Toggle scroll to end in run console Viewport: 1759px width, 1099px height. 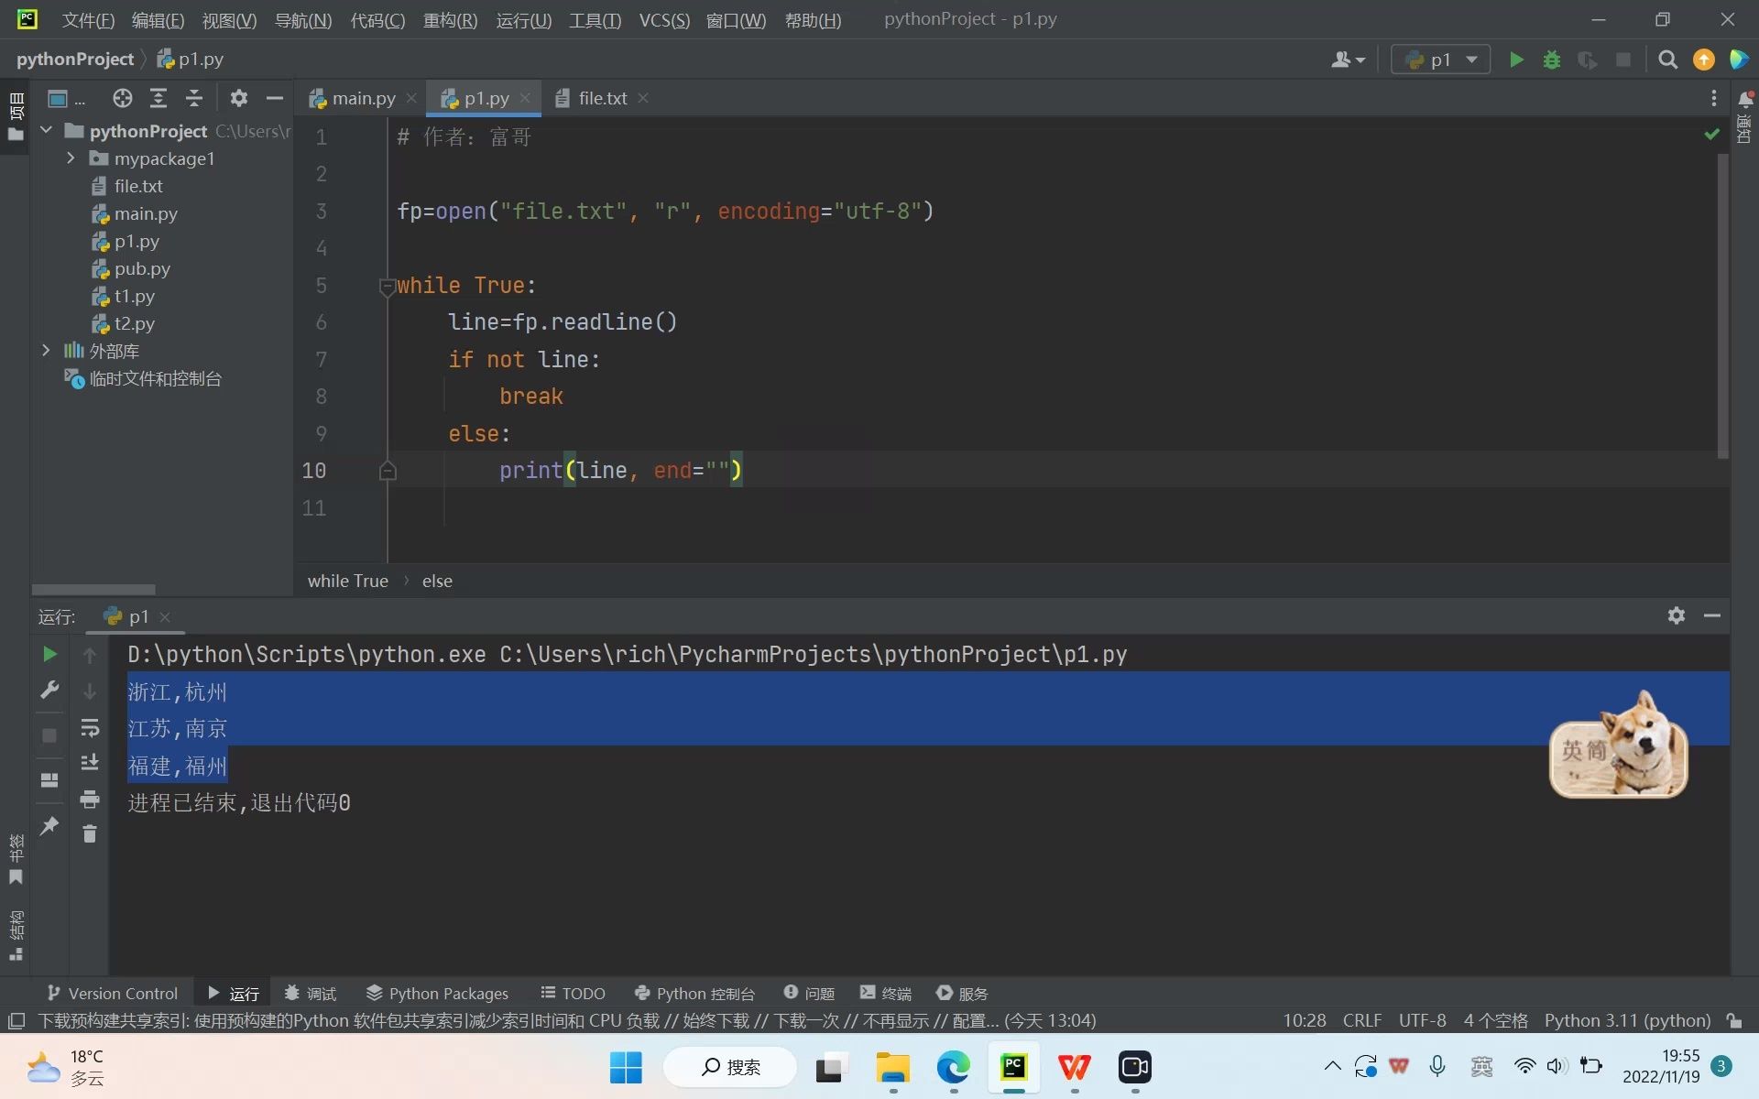click(x=89, y=763)
